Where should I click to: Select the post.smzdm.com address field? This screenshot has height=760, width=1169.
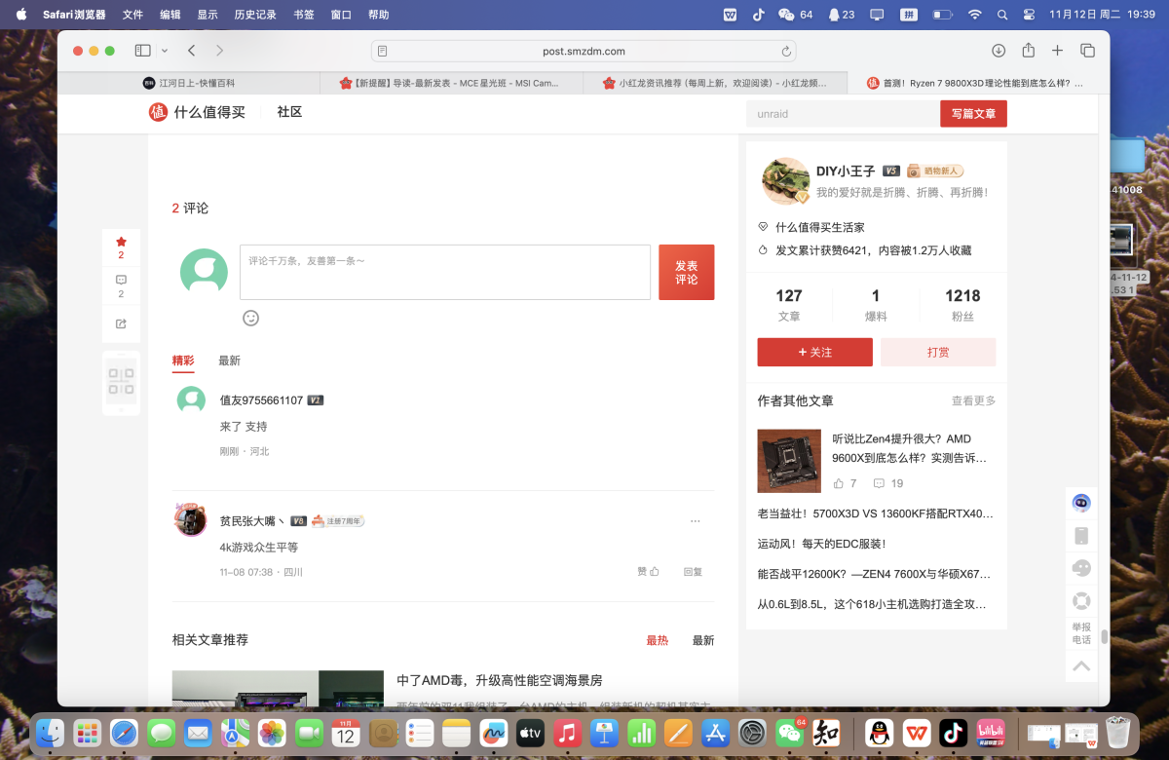pyautogui.click(x=584, y=51)
